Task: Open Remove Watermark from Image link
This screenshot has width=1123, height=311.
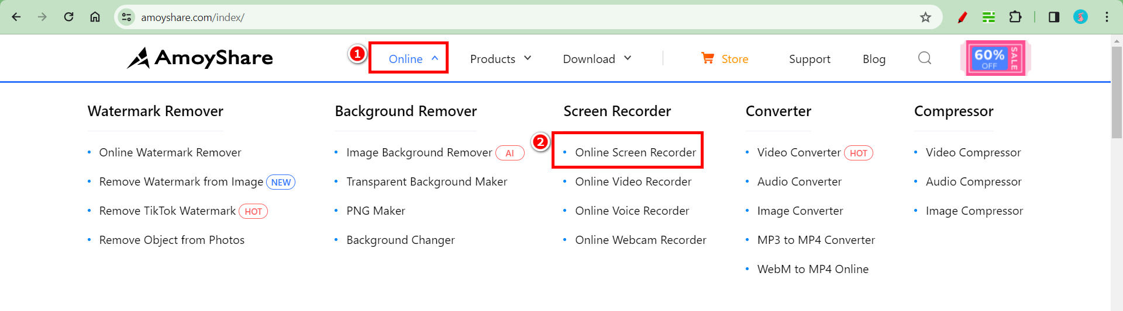Action: click(181, 181)
